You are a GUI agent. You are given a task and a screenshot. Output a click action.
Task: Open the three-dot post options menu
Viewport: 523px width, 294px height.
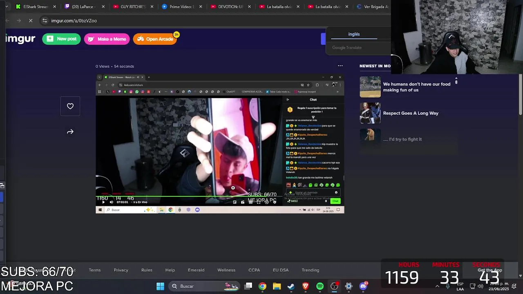click(x=340, y=66)
